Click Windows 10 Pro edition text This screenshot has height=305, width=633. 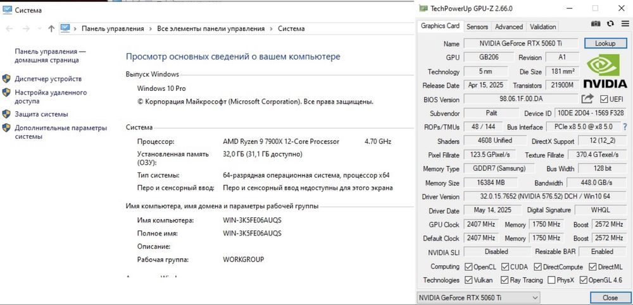pos(161,88)
